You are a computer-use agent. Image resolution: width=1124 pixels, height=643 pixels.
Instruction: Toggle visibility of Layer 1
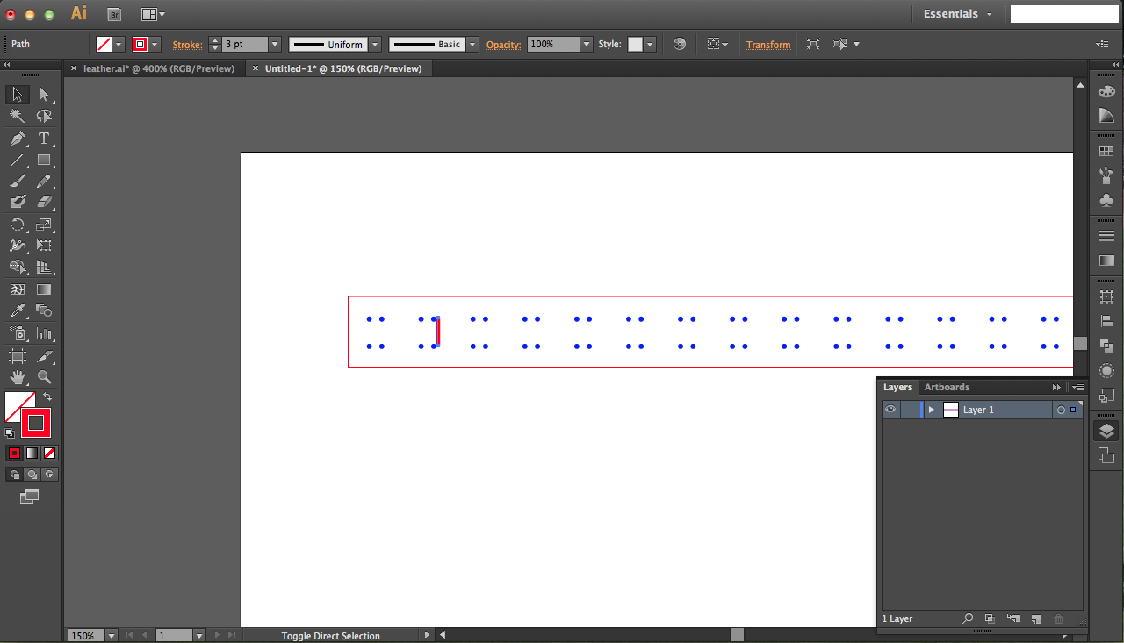click(890, 409)
